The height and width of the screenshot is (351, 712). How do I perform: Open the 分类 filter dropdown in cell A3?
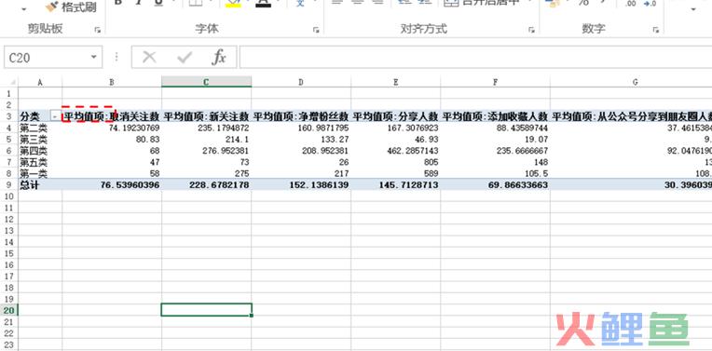[55, 116]
